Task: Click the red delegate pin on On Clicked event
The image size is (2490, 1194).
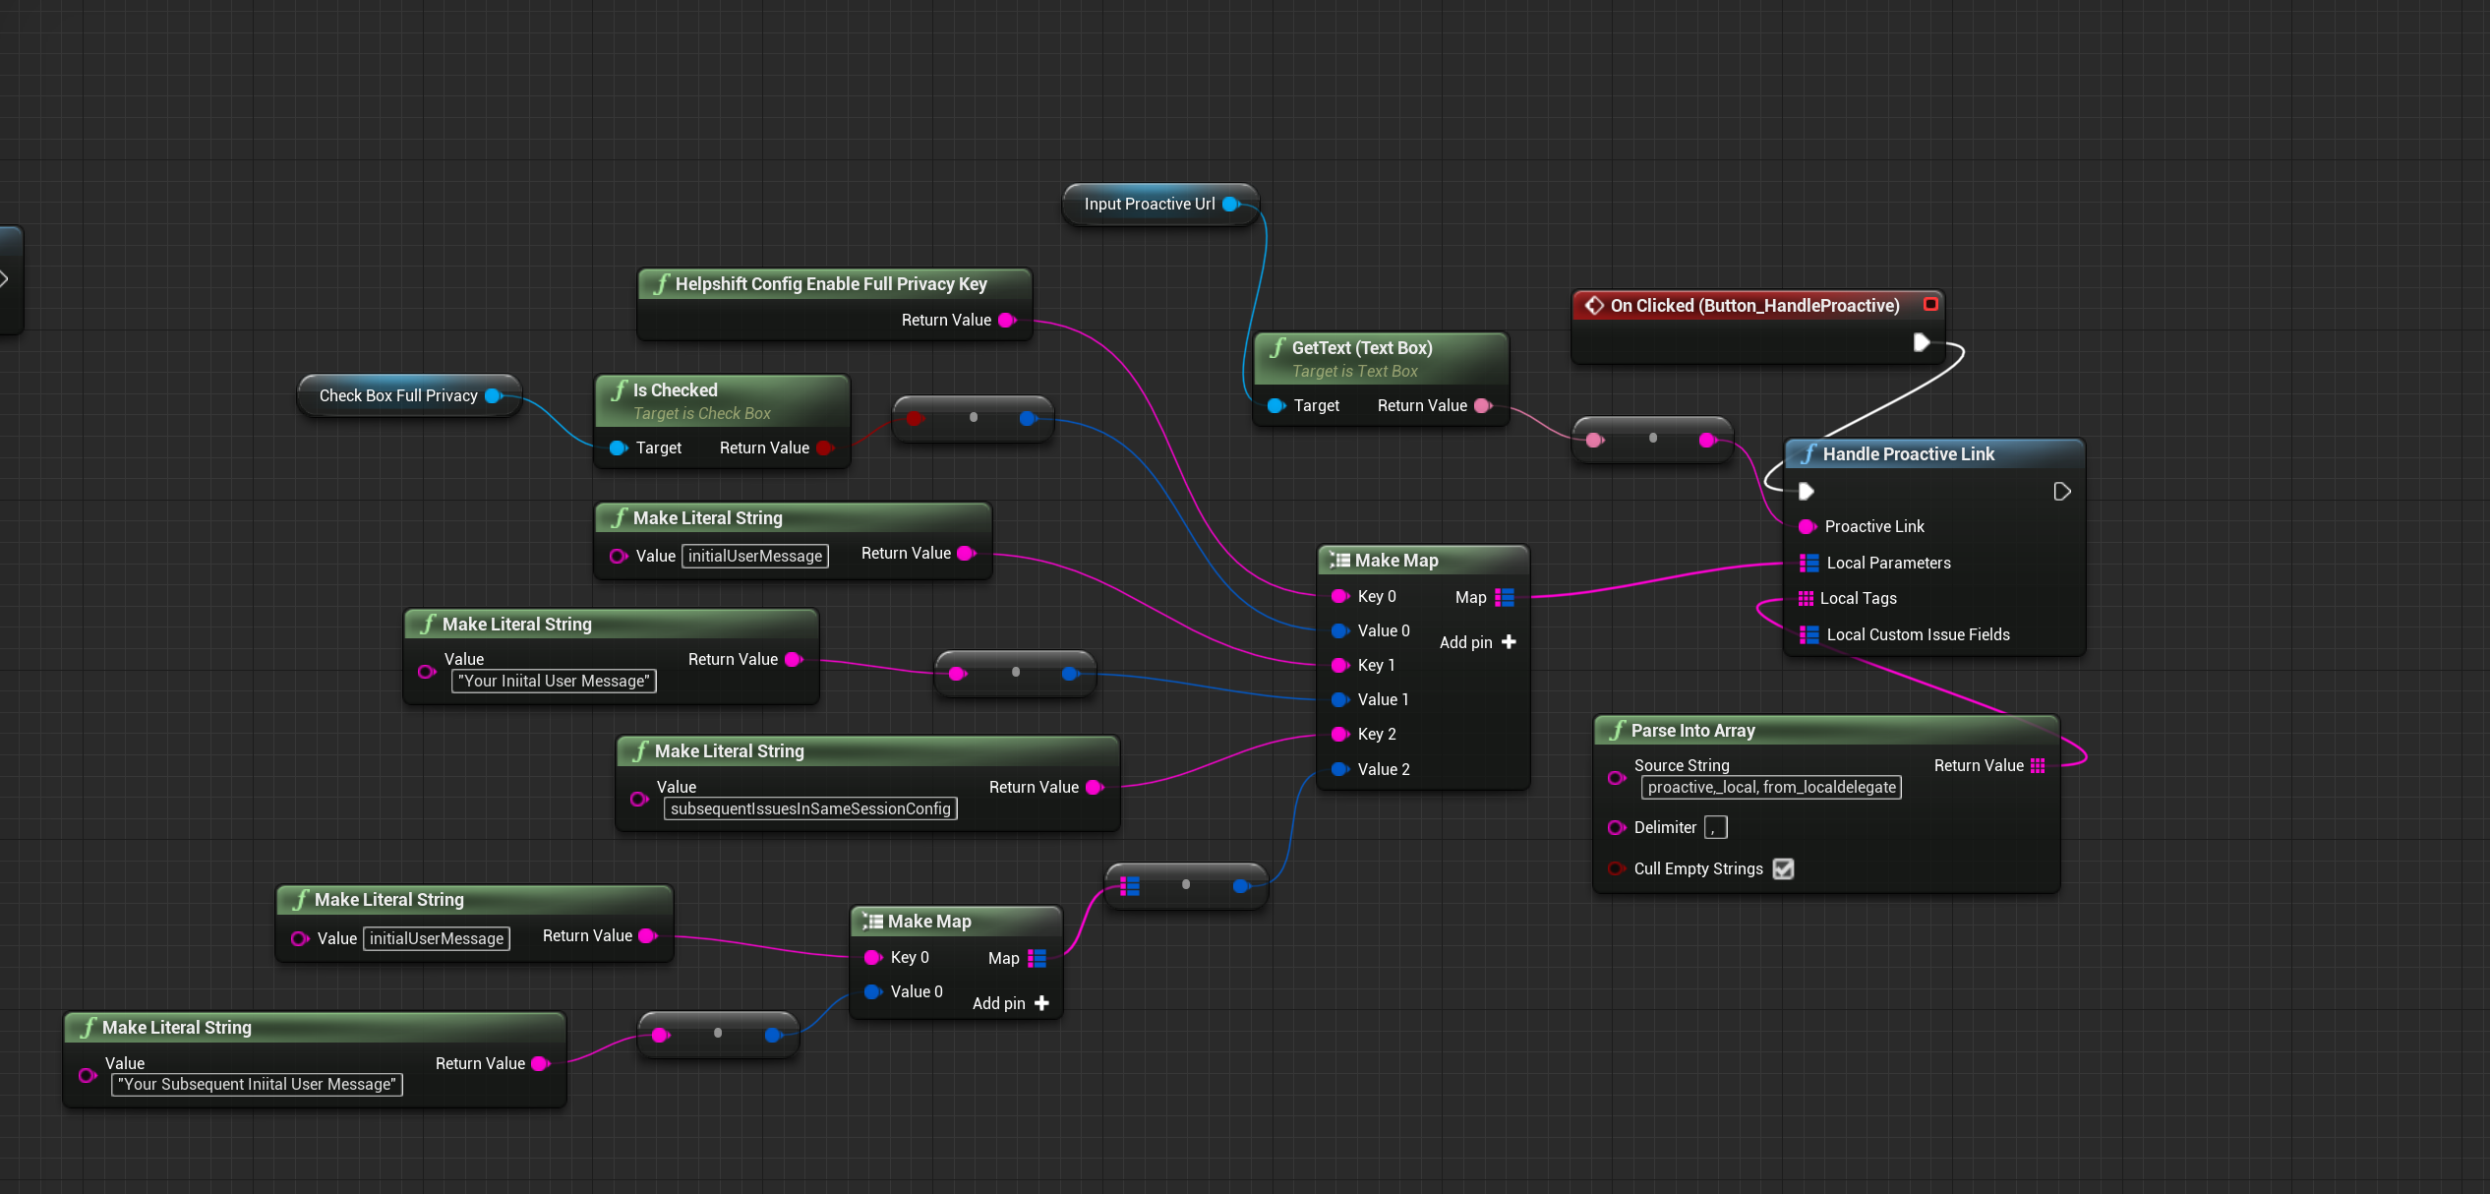Action: point(1930,304)
